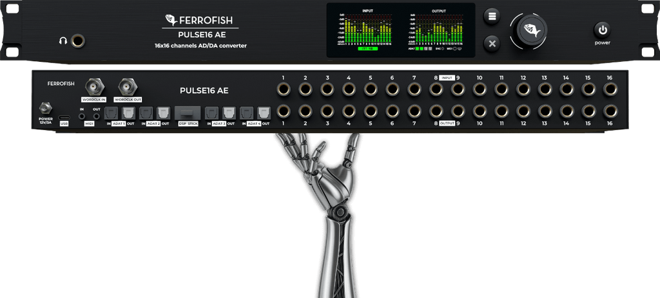Click analog output jack 16
Image resolution: width=660 pixels, height=298 pixels.
[609, 111]
